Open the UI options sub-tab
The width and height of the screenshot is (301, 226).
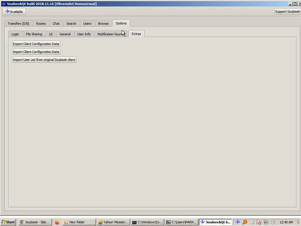[51, 34]
